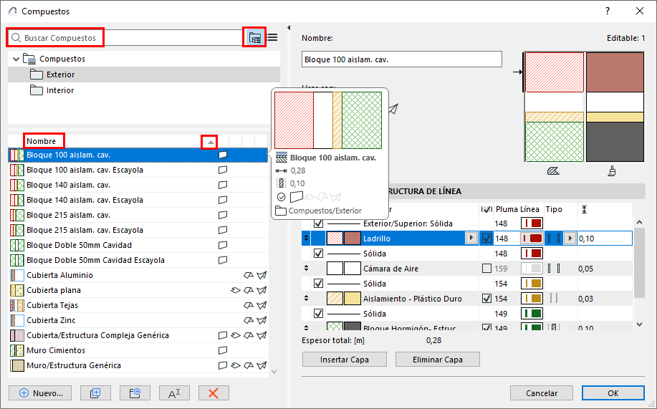Click the question mark help icon
Image resolution: width=657 pixels, height=409 pixels.
click(x=608, y=11)
